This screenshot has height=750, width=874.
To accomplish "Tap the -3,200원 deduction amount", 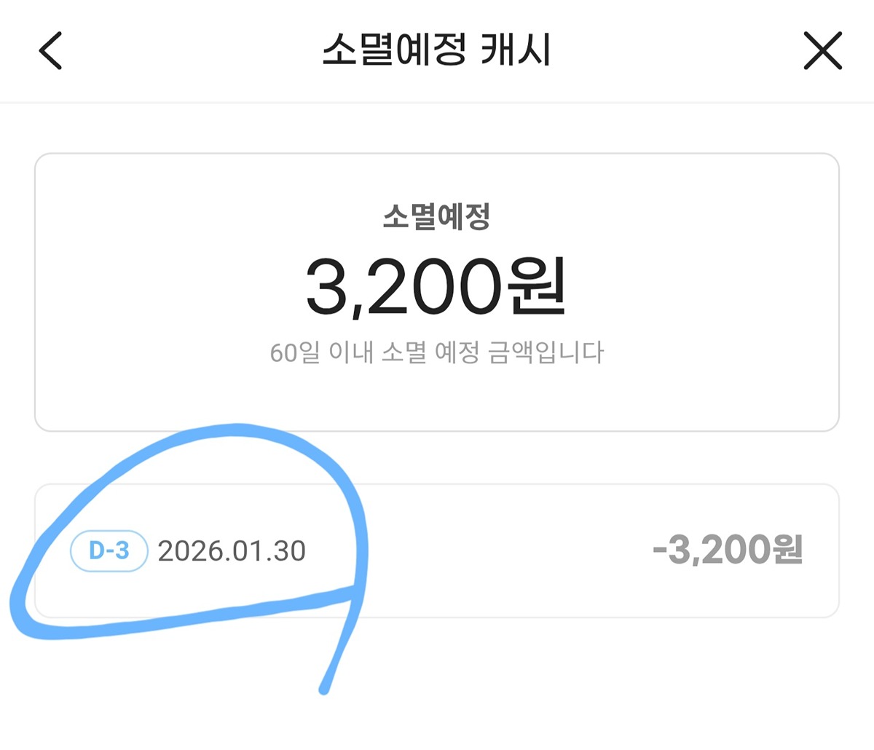I will click(x=727, y=550).
